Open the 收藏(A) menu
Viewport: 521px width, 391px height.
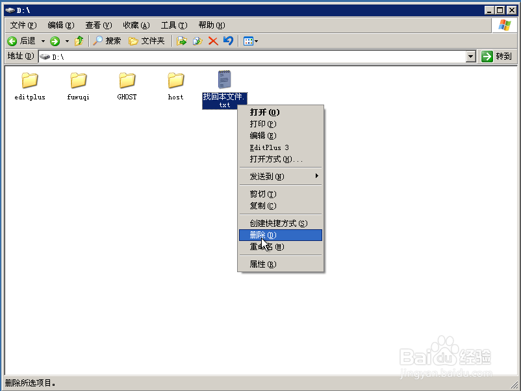coord(136,25)
